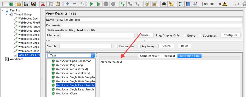Select Test Plan in the tree
This screenshot has height=97, width=246.
coord(15,10)
